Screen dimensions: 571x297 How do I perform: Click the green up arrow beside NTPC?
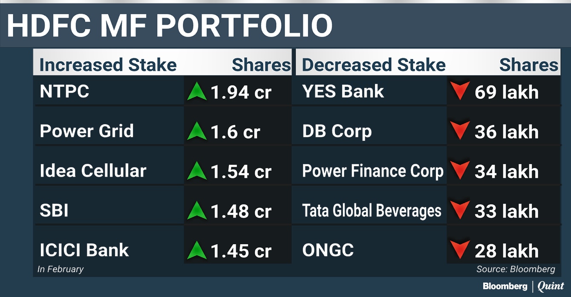point(196,92)
